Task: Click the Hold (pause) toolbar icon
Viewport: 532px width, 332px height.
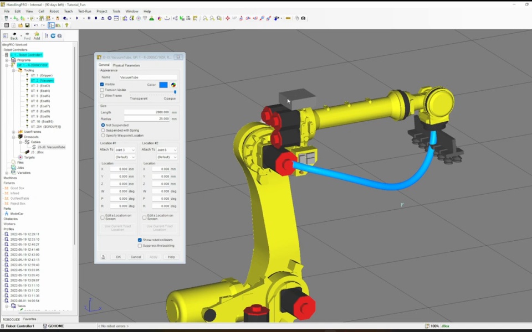Action: point(89,18)
